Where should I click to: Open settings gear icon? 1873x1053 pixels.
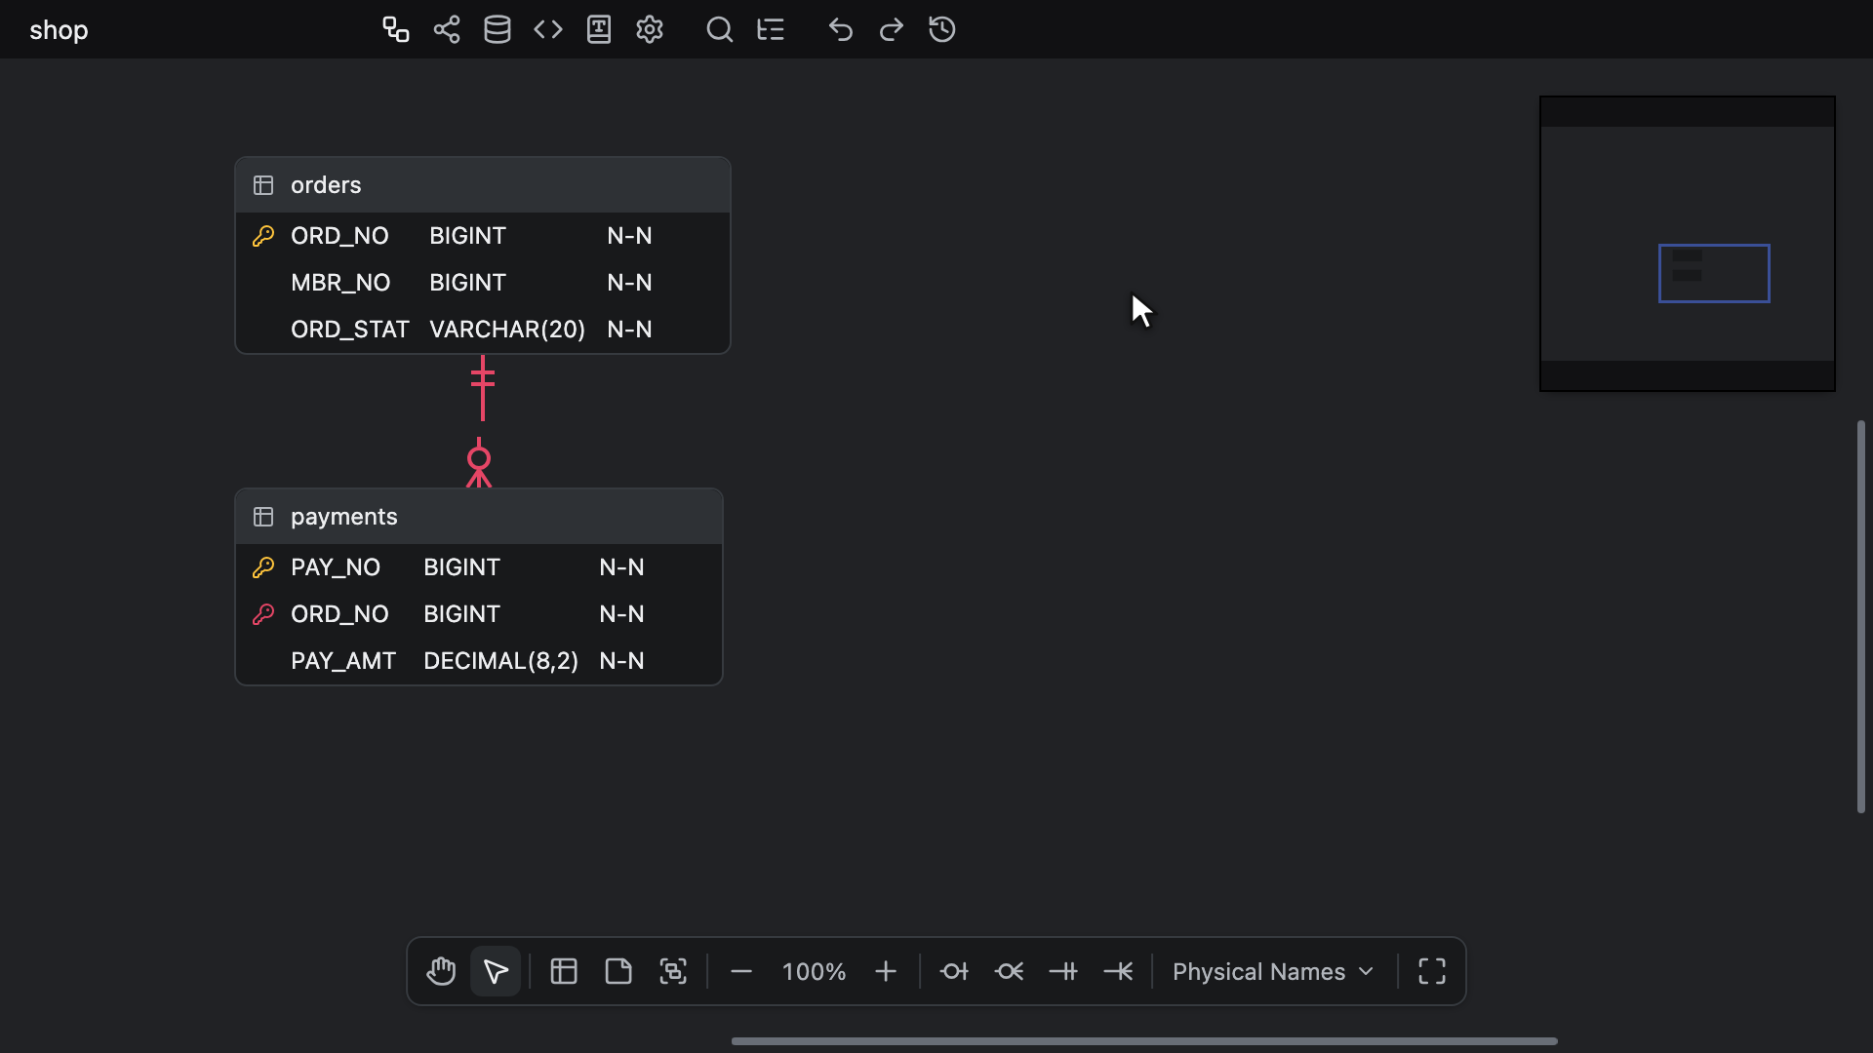click(650, 29)
